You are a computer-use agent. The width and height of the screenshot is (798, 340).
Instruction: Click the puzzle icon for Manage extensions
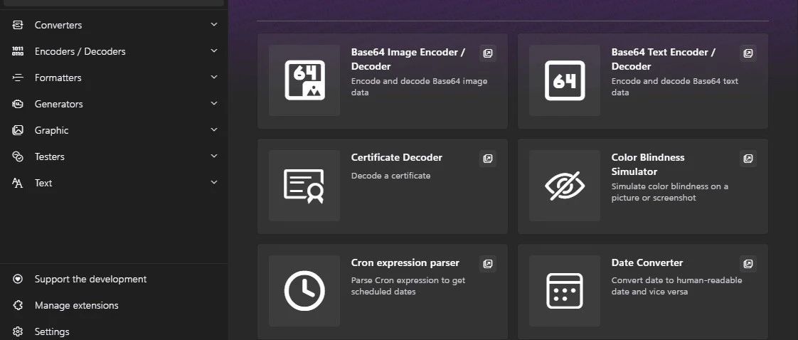click(18, 305)
